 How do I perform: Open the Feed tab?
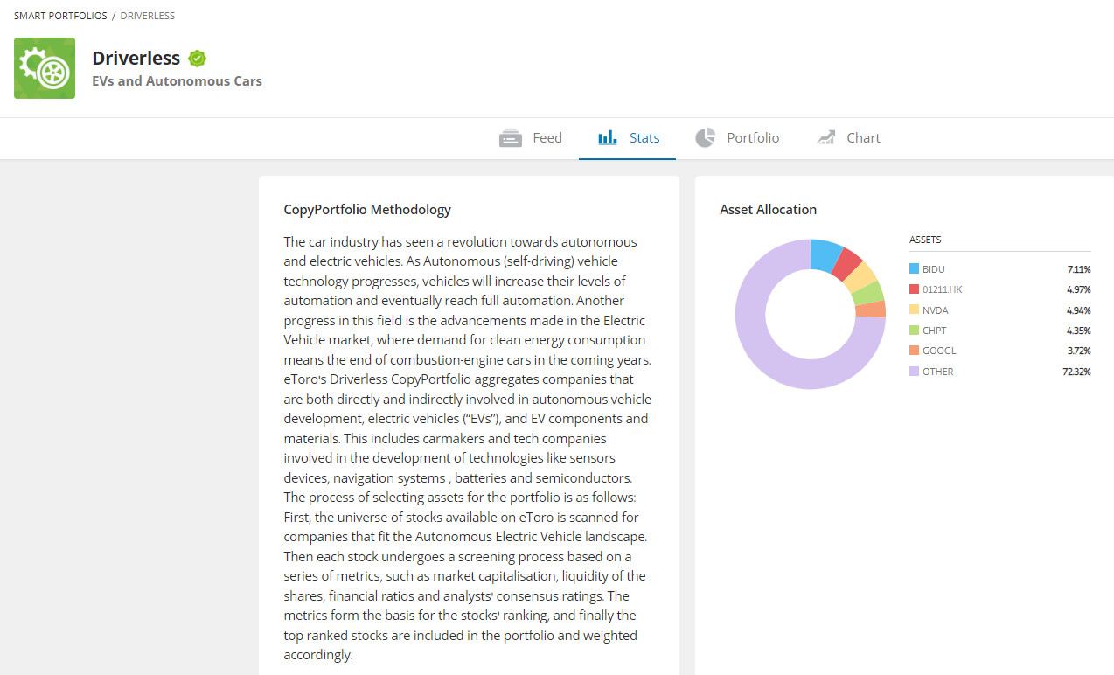(531, 138)
